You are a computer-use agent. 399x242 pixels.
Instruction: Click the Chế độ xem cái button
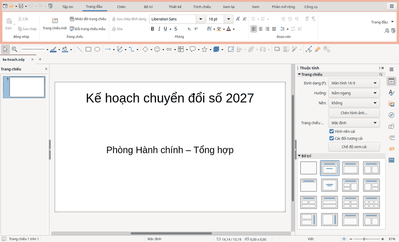(x=354, y=147)
